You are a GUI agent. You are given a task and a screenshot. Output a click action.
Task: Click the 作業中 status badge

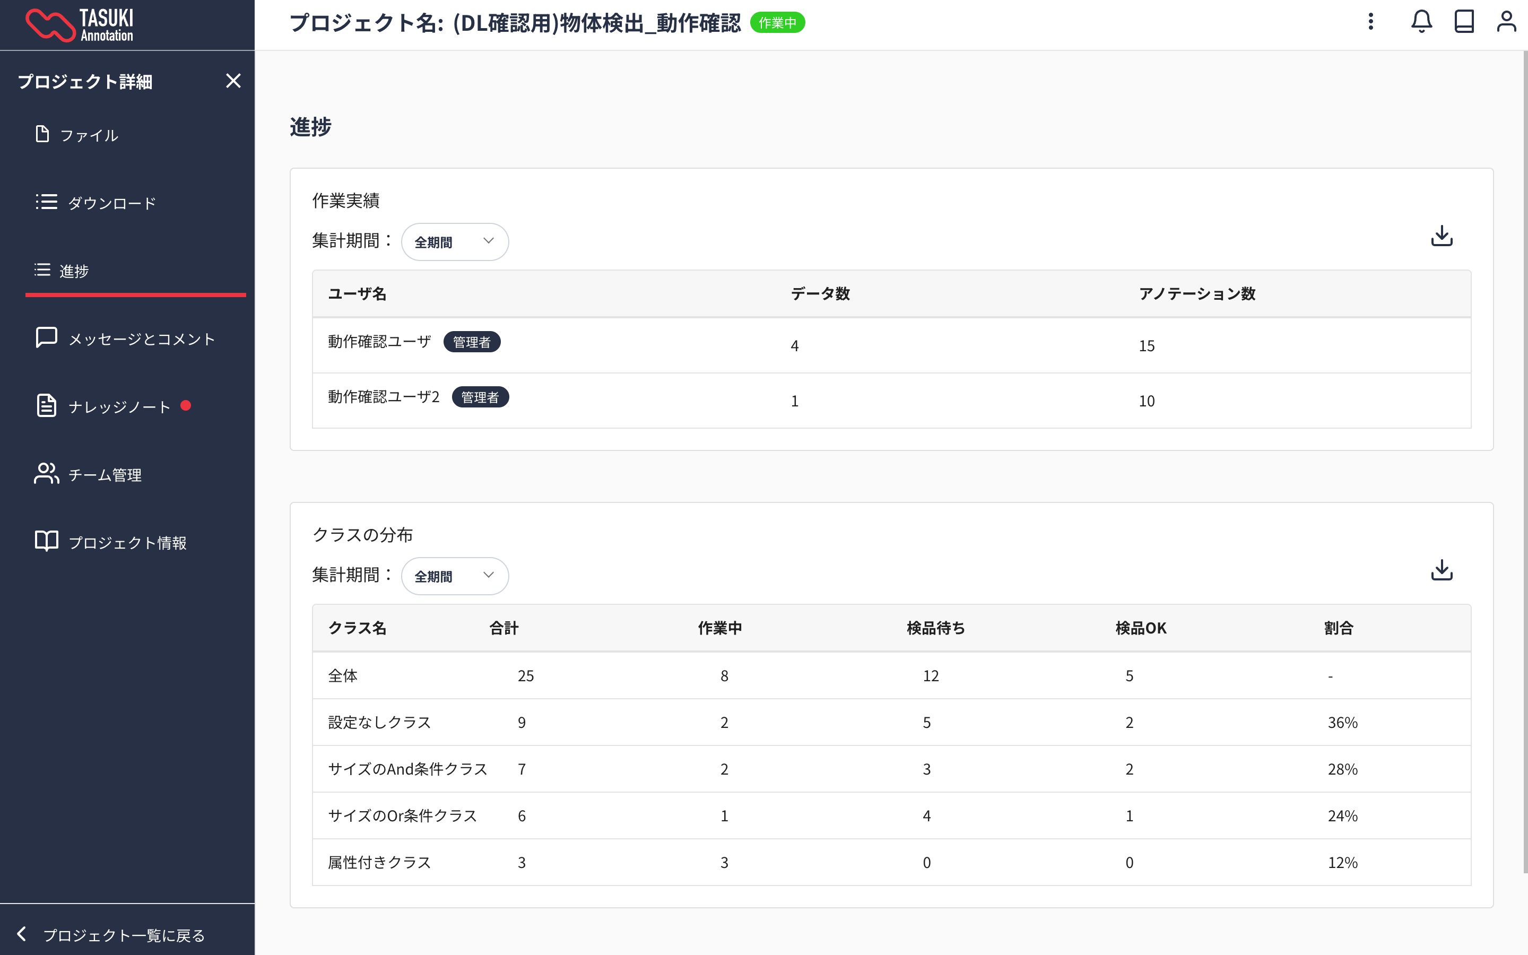click(777, 23)
